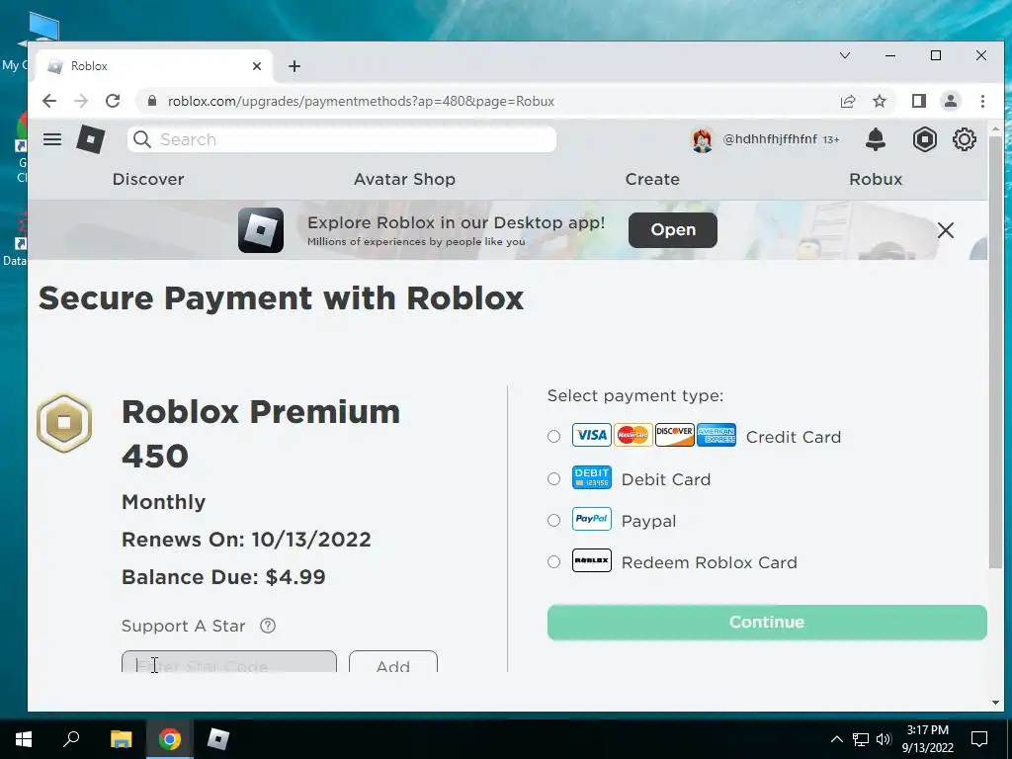Click the "Renews On: 10/13/2022" text
1012x759 pixels.
(246, 539)
